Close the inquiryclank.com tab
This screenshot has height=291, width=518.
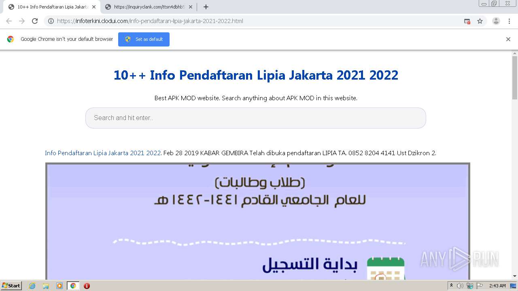pyautogui.click(x=191, y=7)
